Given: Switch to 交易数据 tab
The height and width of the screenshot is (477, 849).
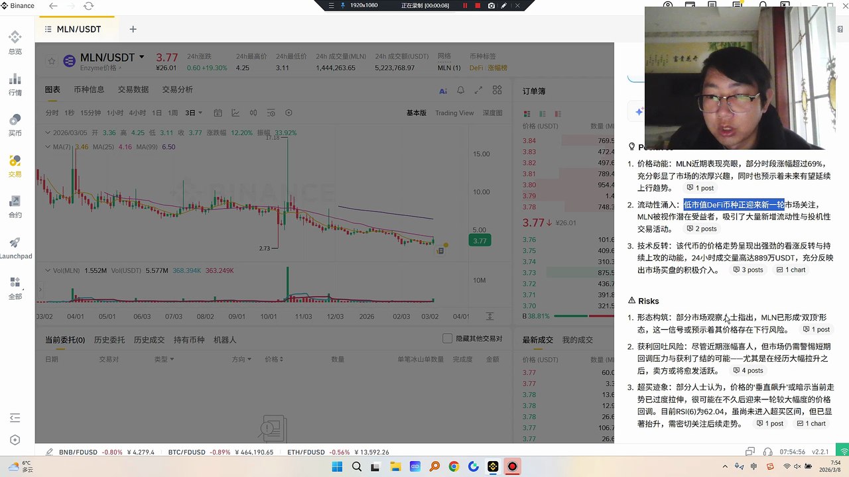Looking at the screenshot, I should (133, 90).
